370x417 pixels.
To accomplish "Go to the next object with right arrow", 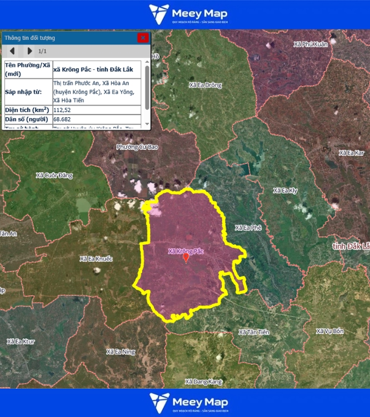I will 29,51.
